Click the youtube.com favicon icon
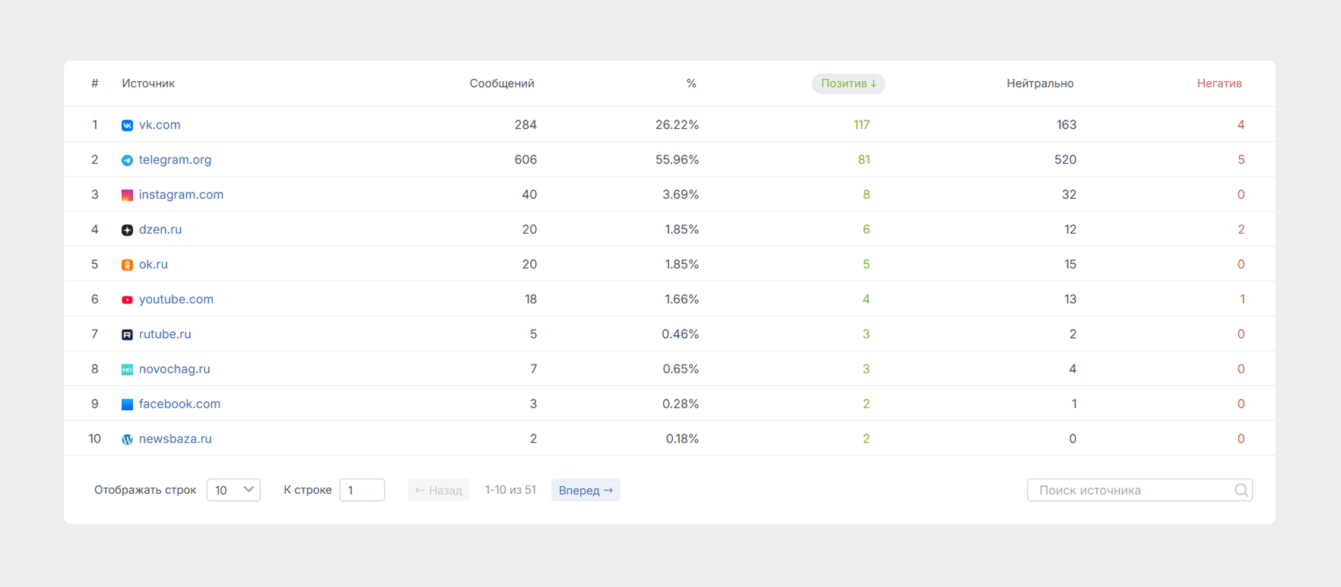1341x587 pixels. (x=127, y=300)
